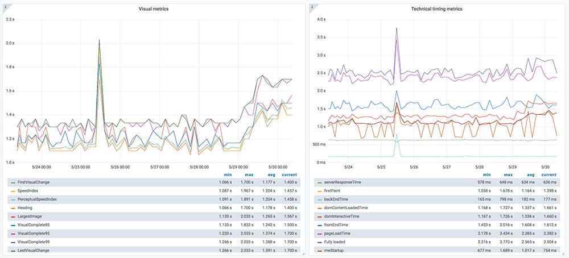Screen dimensions: 569x258
Task: Sort Visual metrics legend by avg
Action: (x=271, y=174)
